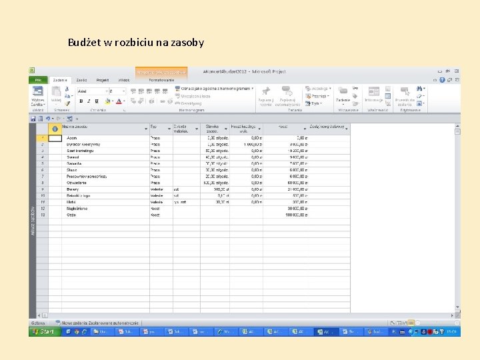Click 'Nowe zadania: Zaplanowane automatycznie' status
The height and width of the screenshot is (360, 480).
[97, 323]
